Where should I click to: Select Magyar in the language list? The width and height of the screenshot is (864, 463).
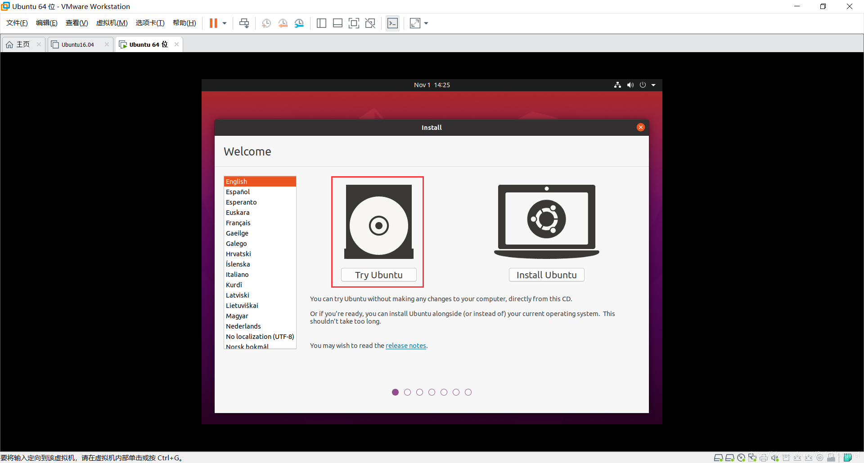coord(260,316)
